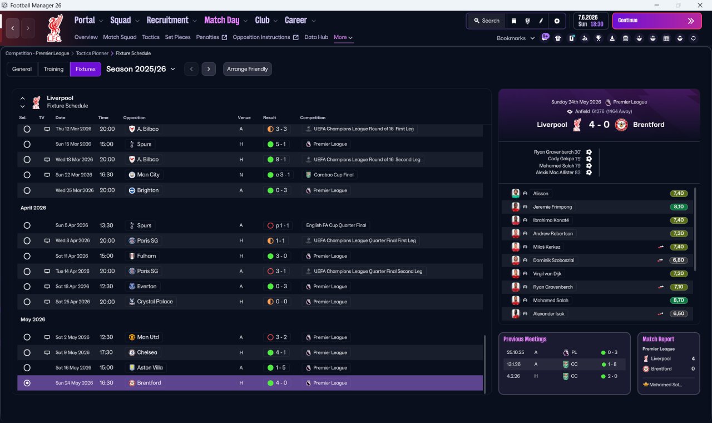Screen dimensions: 712x423
Task: Click the bookmark icon beside Search
Action: click(514, 21)
